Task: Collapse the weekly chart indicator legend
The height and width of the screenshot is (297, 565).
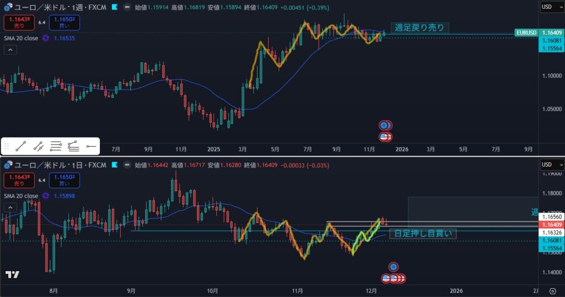Action: coord(10,50)
